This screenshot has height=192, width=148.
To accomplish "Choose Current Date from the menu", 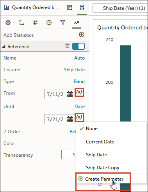I will 100,142.
